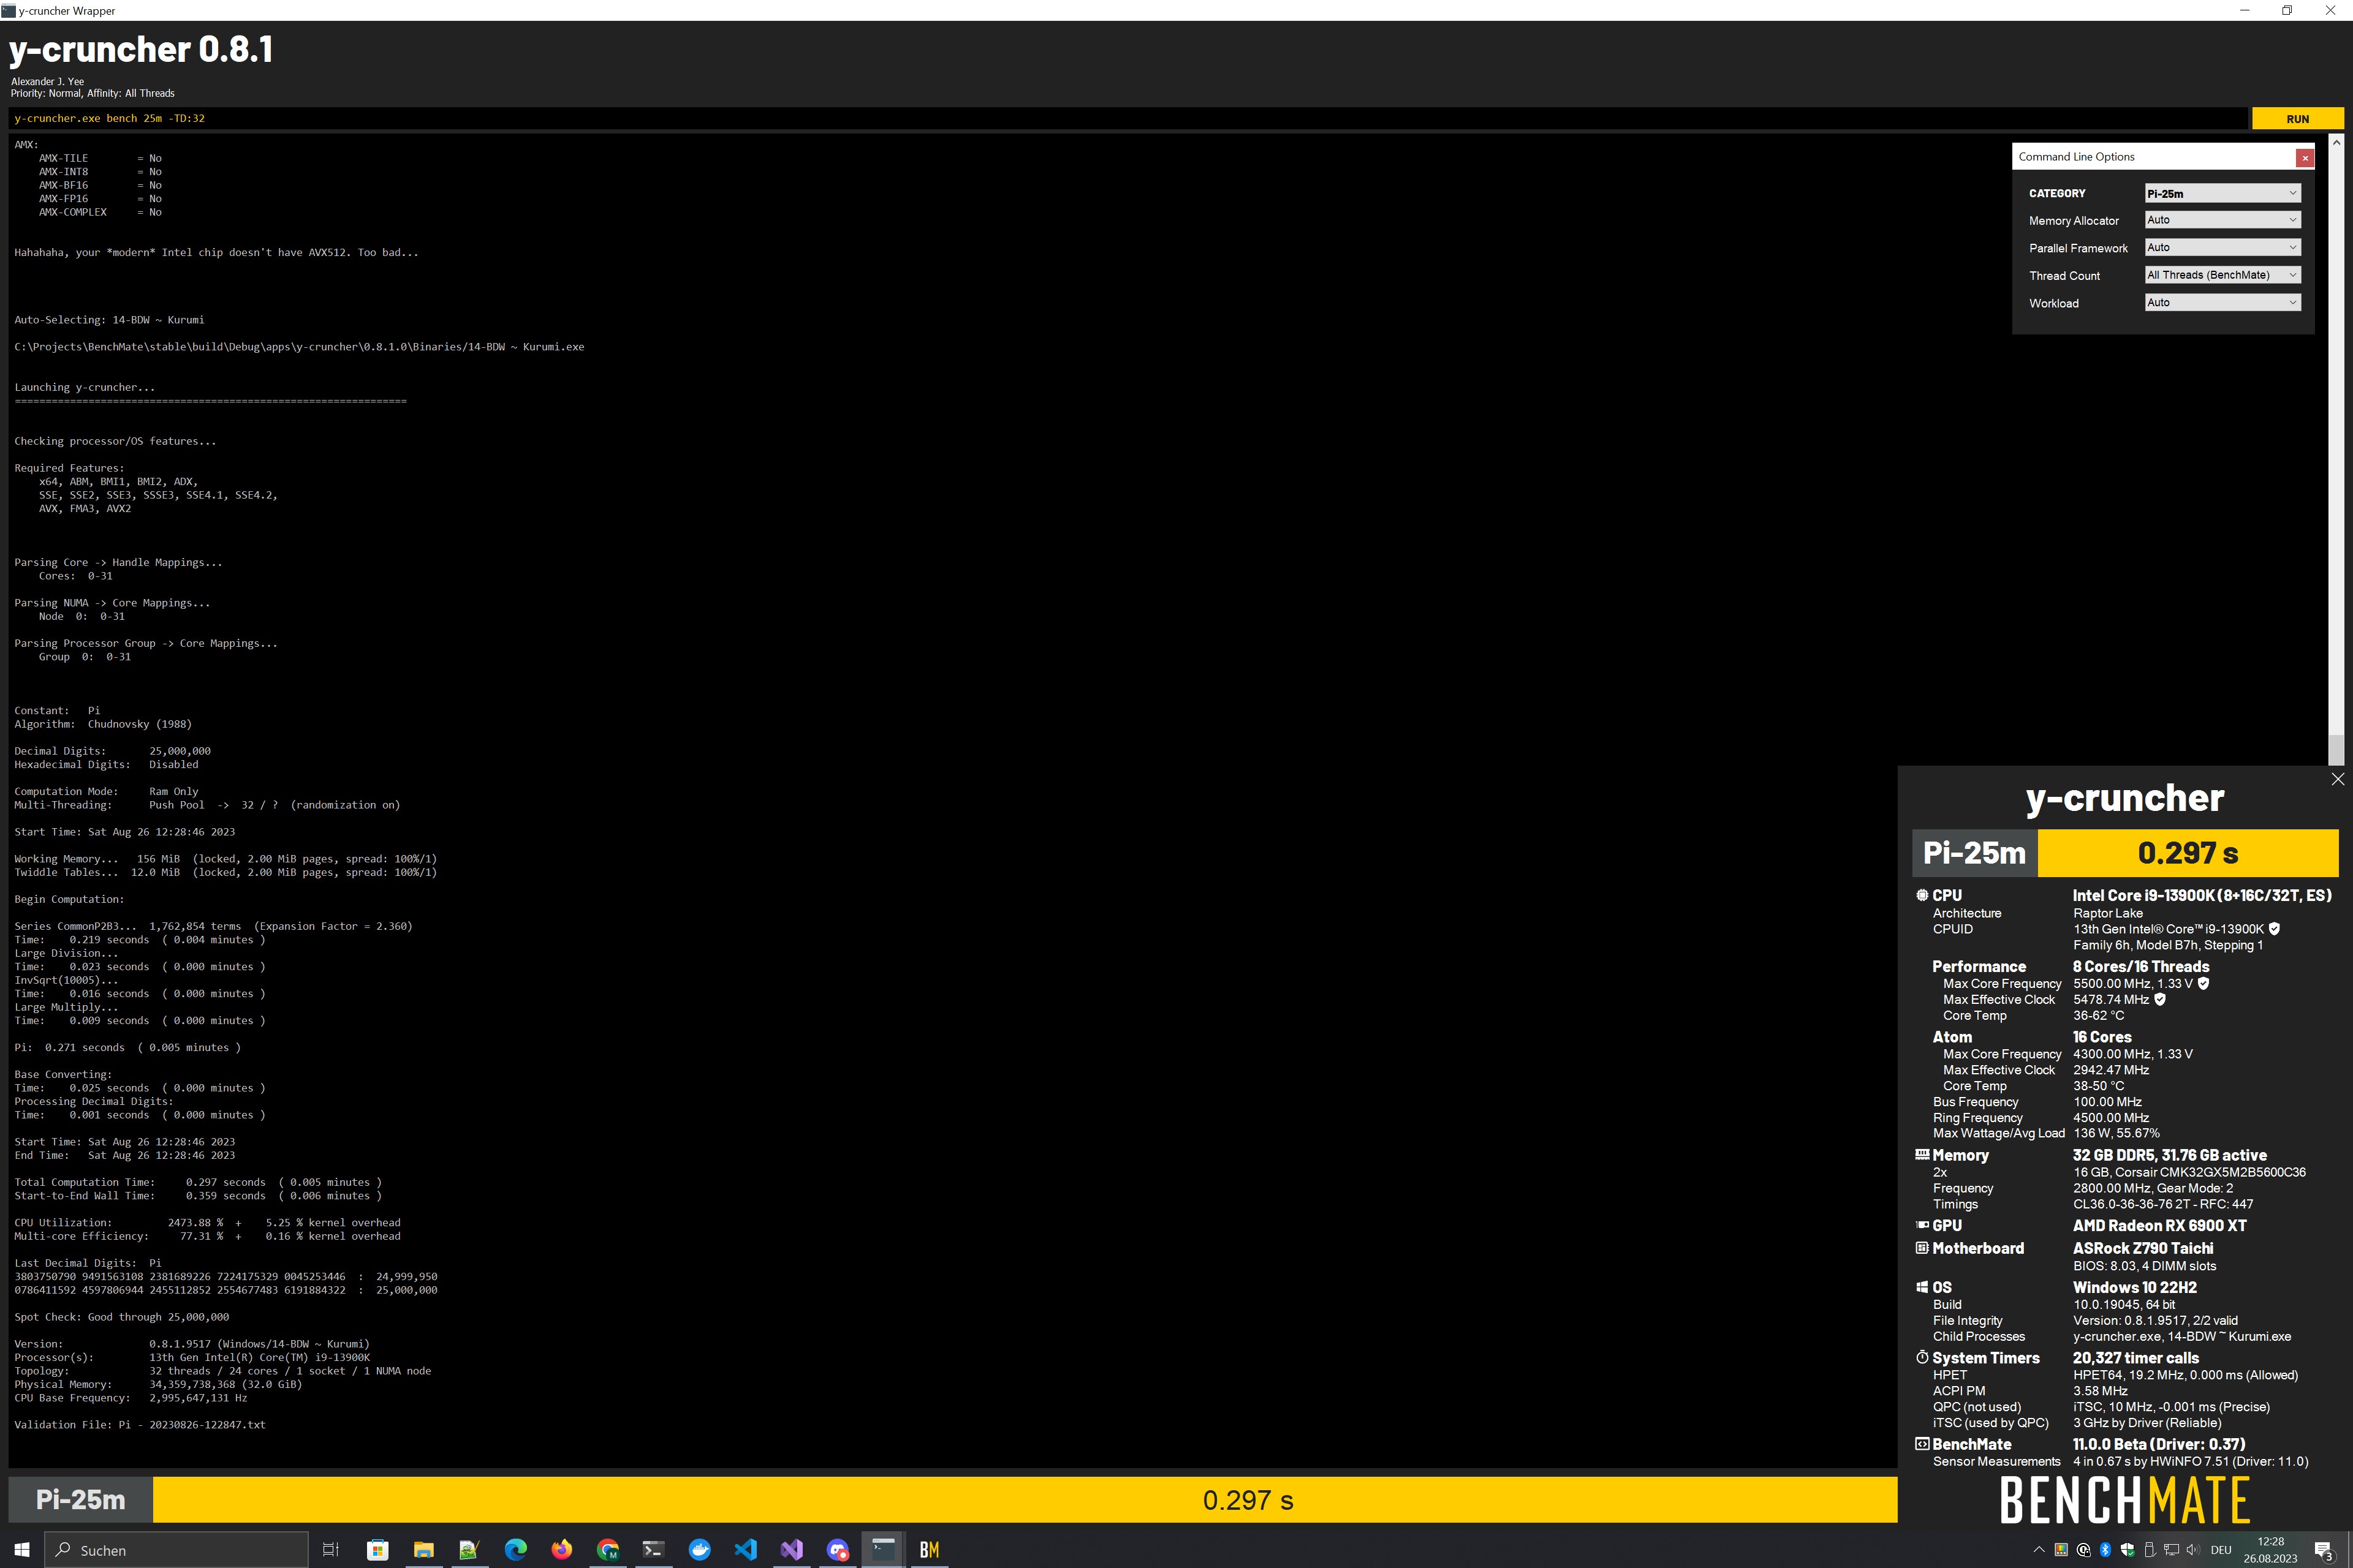Viewport: 2353px width, 1568px height.
Task: Open Discord from the taskbar
Action: (x=838, y=1550)
